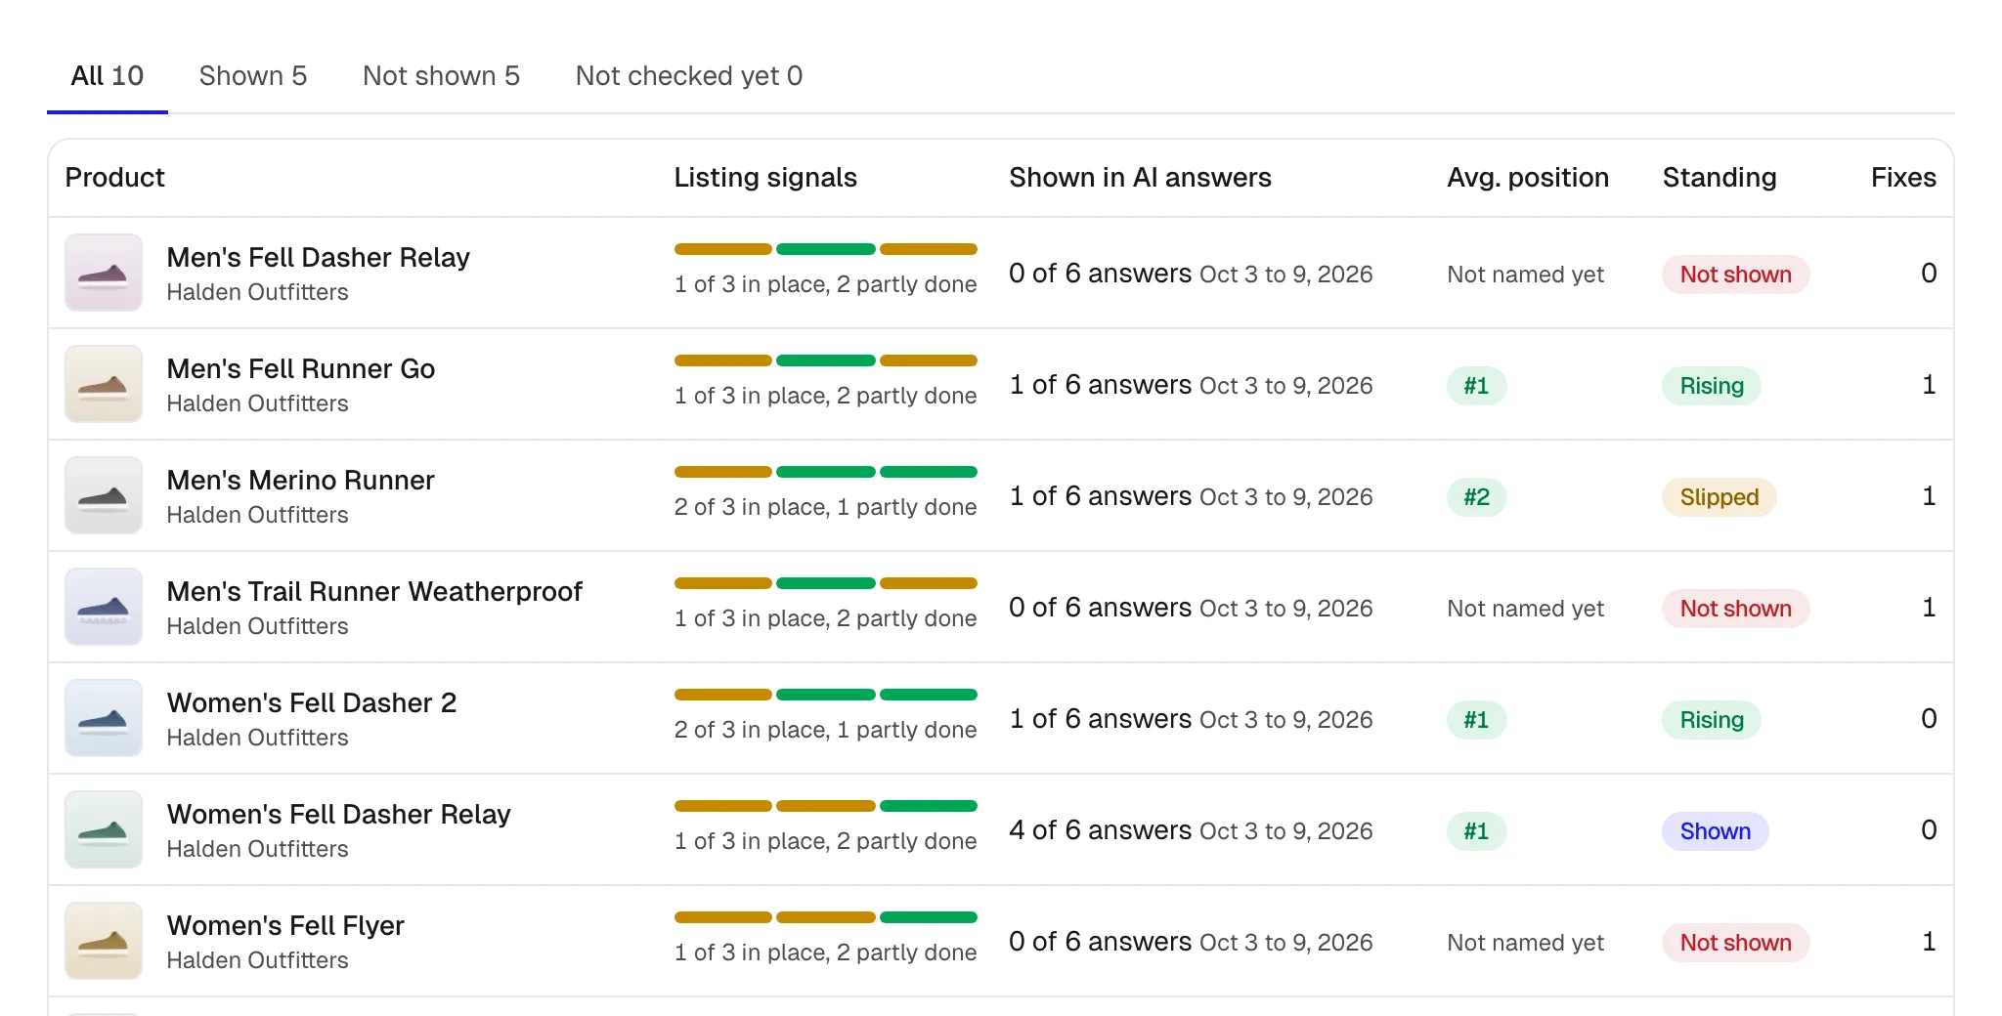Screen dimensions: 2002x1016
Task: Click the Listing signals column header
Action: pyautogui.click(x=765, y=178)
